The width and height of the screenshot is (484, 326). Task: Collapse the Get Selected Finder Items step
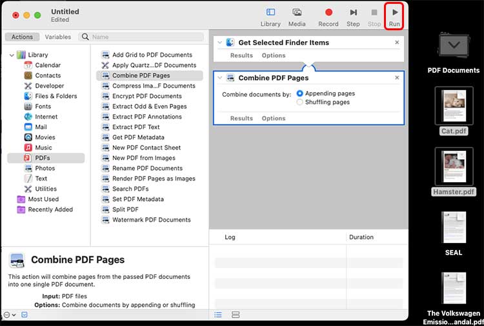220,43
